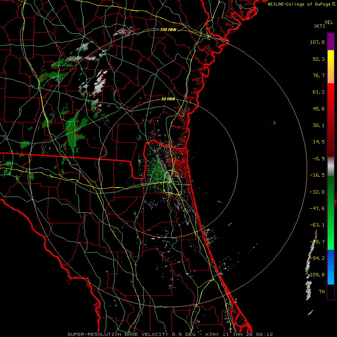
Task: Click the 50 NMI range ring label
Action: pyautogui.click(x=168, y=99)
